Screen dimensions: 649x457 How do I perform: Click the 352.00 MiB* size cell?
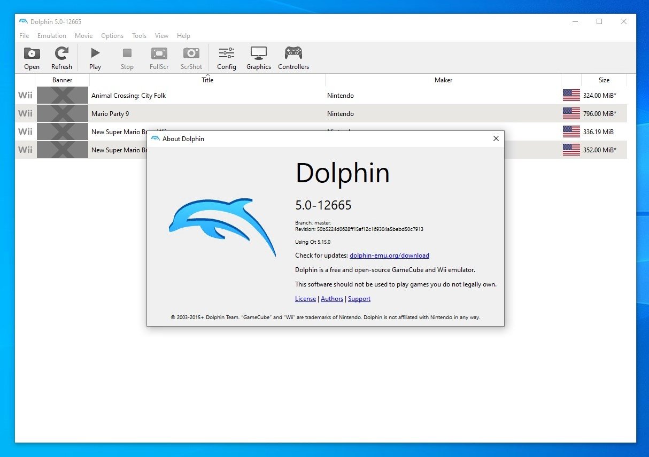[x=600, y=150]
